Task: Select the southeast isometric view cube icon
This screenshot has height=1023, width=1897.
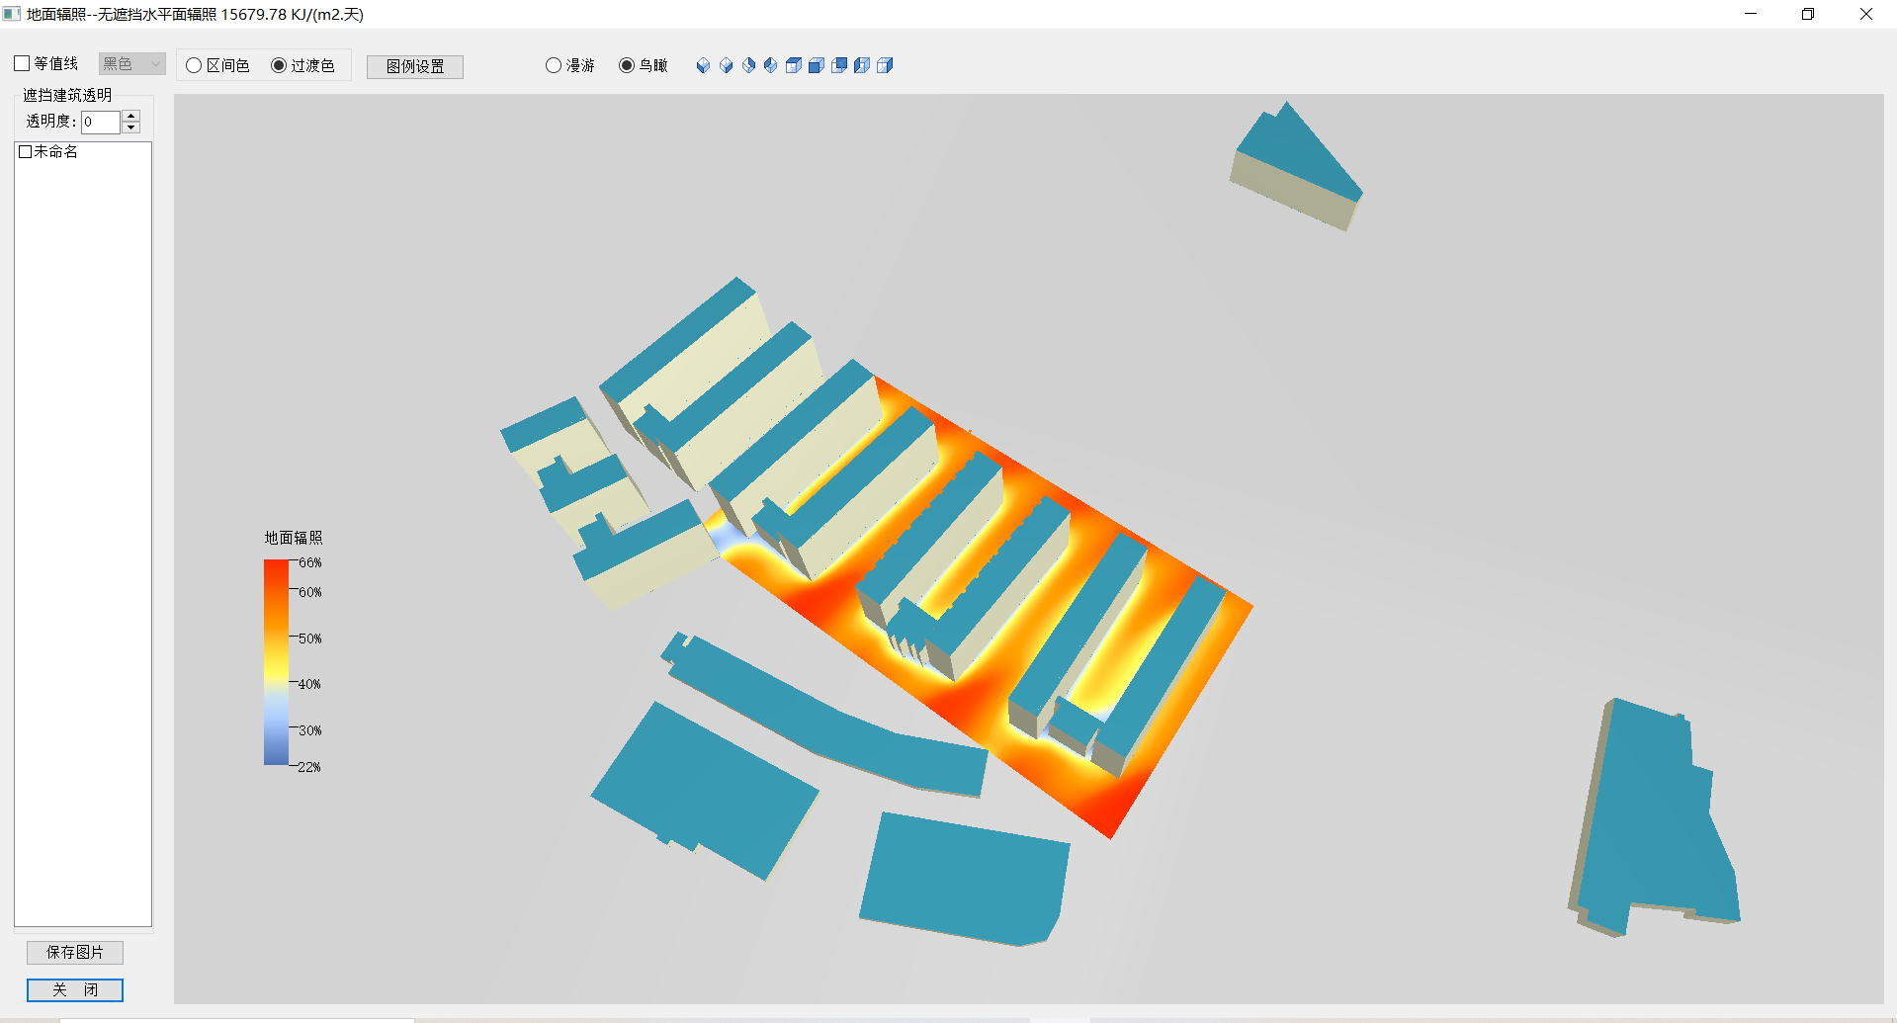Action: click(x=726, y=65)
